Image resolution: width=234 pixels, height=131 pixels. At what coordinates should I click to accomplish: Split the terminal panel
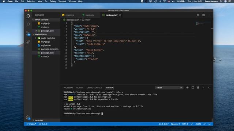point(193,88)
